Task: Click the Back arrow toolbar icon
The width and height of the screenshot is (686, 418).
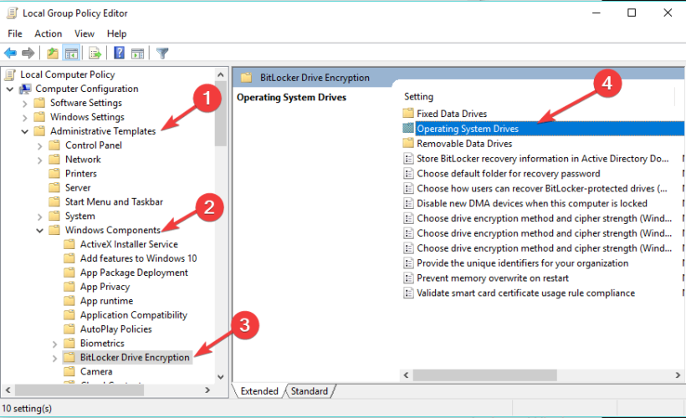Action: click(x=10, y=54)
